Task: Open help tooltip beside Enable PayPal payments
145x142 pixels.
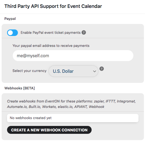Action: click(84, 32)
